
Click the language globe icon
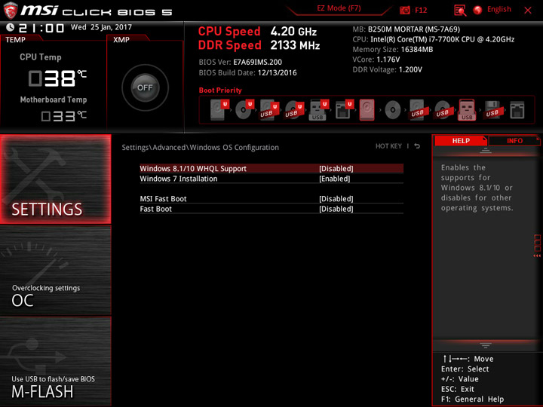click(477, 10)
